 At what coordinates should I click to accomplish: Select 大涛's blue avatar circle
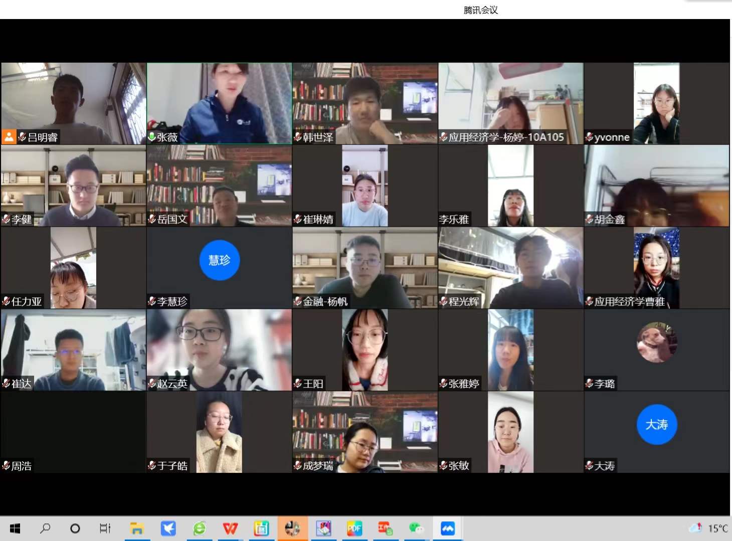tap(656, 425)
